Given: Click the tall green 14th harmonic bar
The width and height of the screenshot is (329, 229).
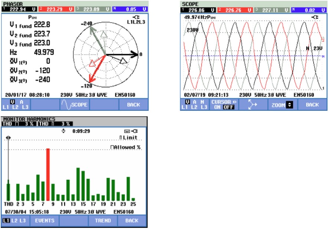Looking at the screenshot, I should [x=78, y=184].
